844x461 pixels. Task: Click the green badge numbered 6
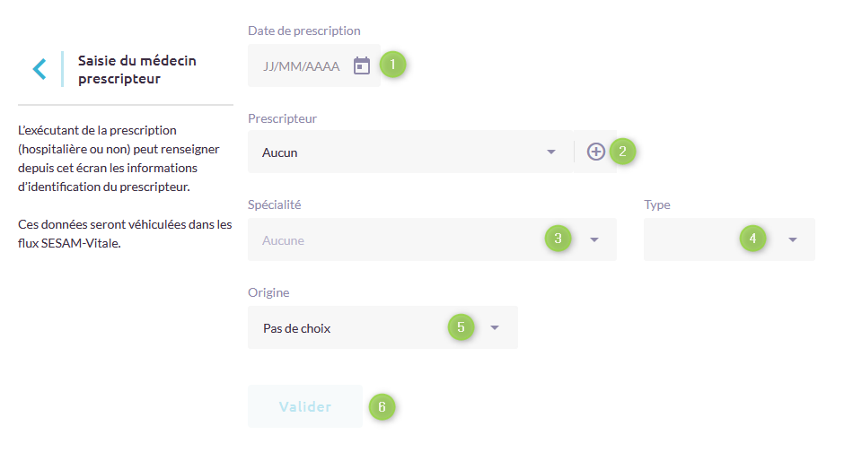pos(382,406)
